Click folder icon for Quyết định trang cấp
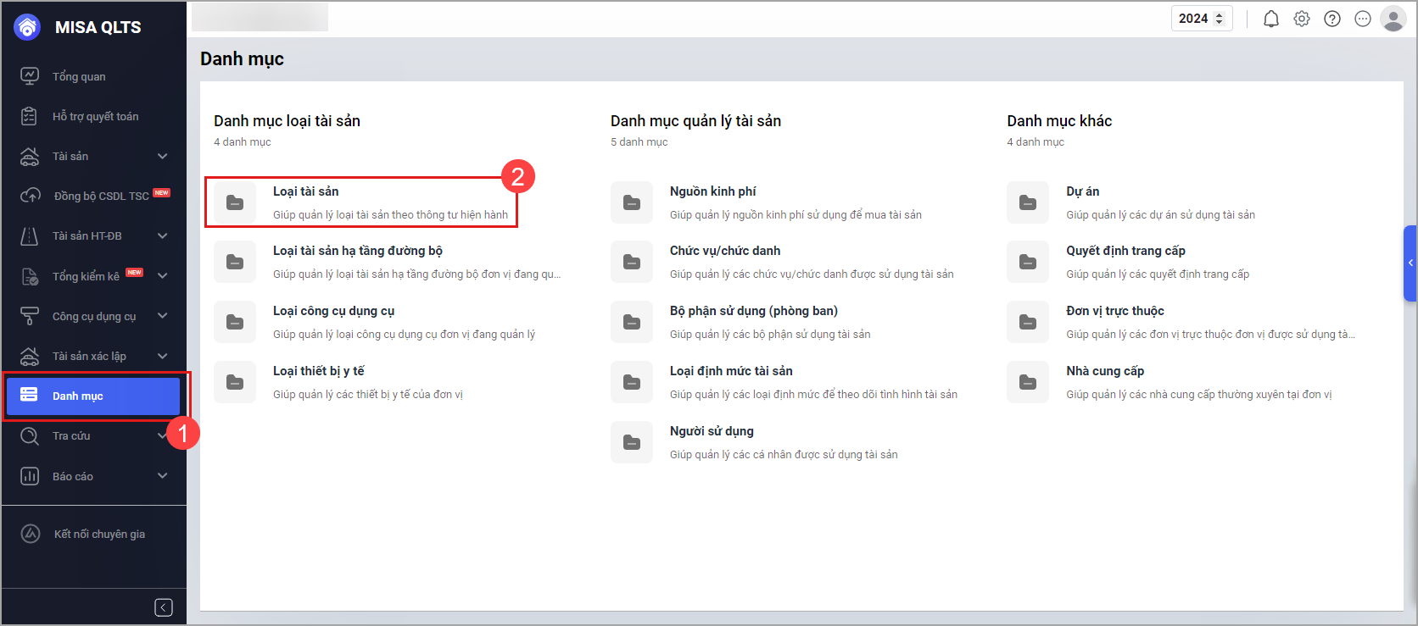 tap(1028, 262)
